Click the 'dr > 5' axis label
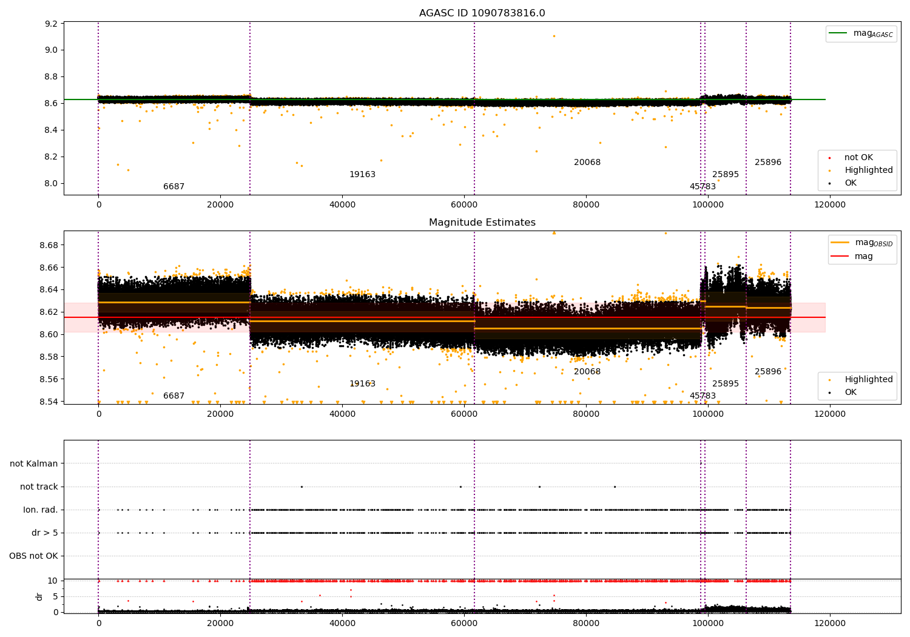910x637 pixels. tap(45, 533)
